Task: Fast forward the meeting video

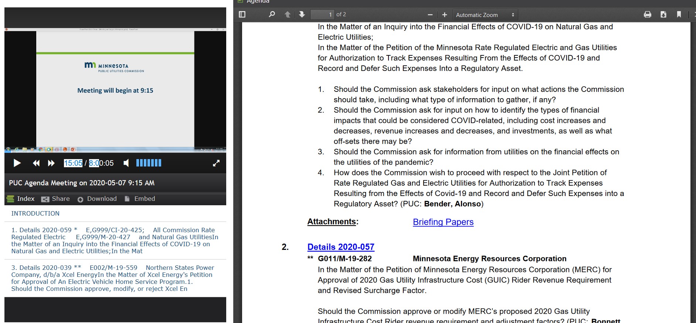Action: tap(51, 163)
